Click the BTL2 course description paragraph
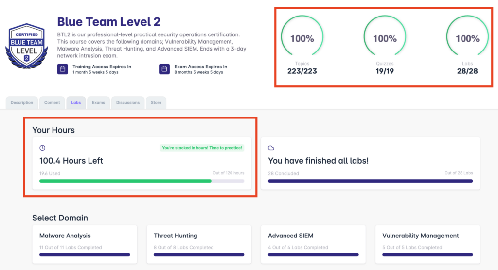Viewport: 498px width, 270px height. (x=152, y=45)
